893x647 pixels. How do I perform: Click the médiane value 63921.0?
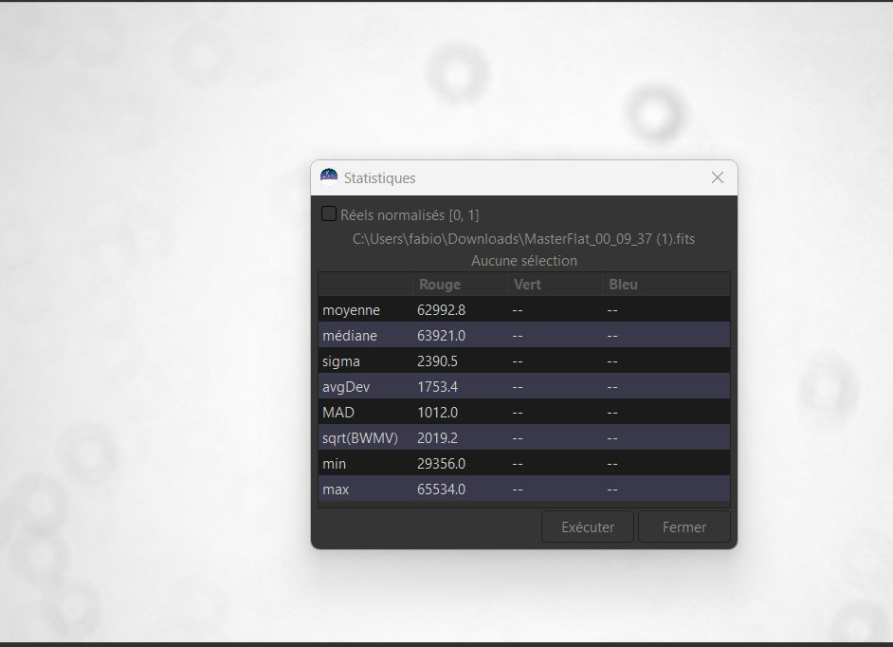[442, 336]
